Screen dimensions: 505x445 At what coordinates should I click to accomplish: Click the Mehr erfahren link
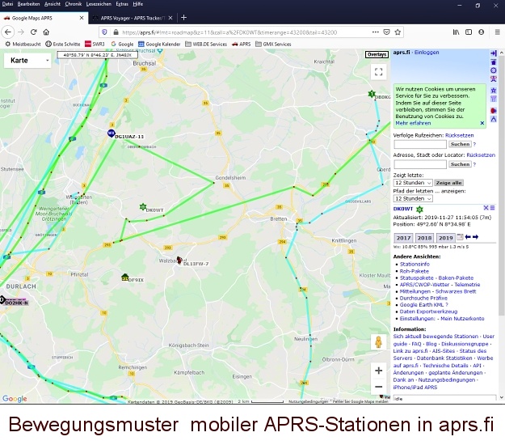click(413, 123)
